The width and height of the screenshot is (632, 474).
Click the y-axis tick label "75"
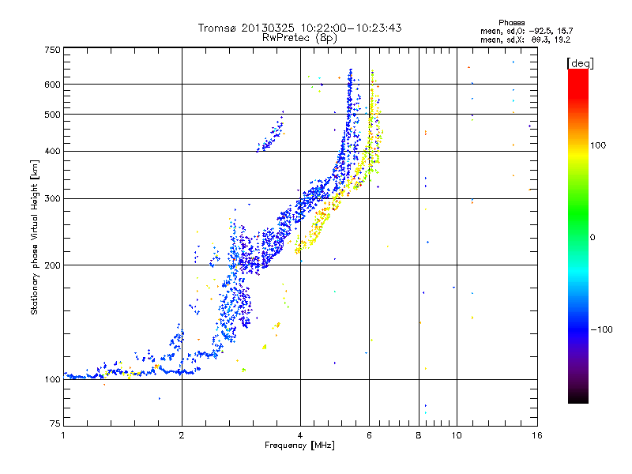[x=55, y=423]
